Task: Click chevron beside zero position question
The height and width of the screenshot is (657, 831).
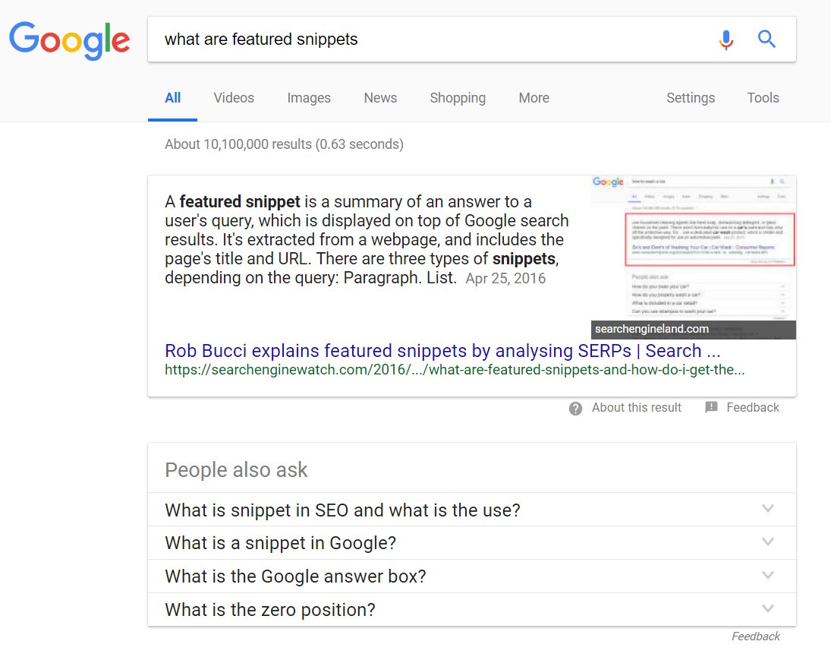Action: coord(768,608)
